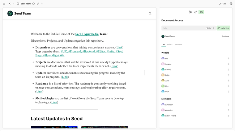Viewport: 235px width, 131px height.
Task: Go back with the left arrow
Action: 10,4
